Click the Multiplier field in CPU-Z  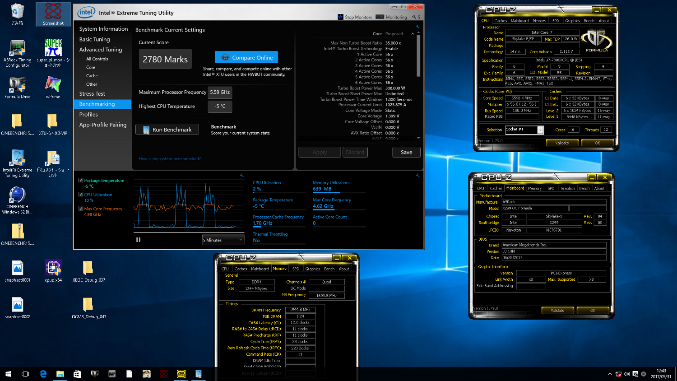tap(522, 104)
